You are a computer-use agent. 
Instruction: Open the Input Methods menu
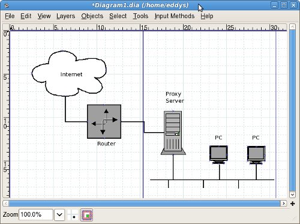(x=175, y=16)
